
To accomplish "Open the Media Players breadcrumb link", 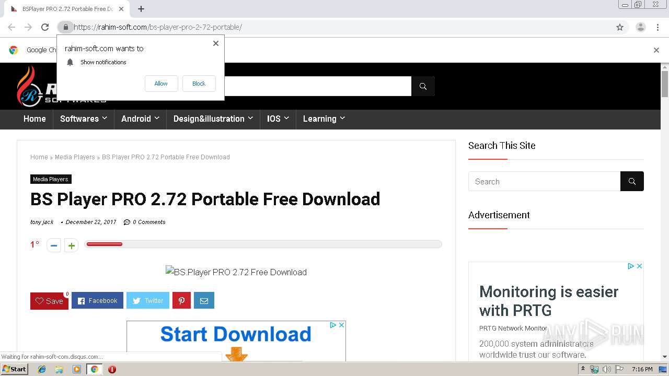I will pos(75,157).
